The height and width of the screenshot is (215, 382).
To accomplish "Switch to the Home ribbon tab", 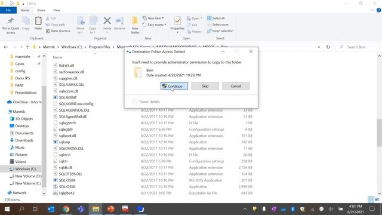I will coord(25,10).
